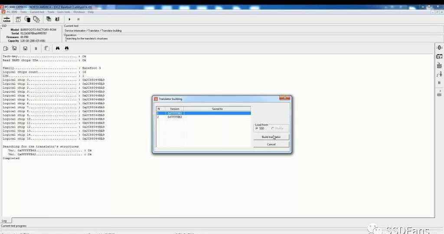Open the Tests menu
This screenshot has height=234, width=444.
pos(23,12)
